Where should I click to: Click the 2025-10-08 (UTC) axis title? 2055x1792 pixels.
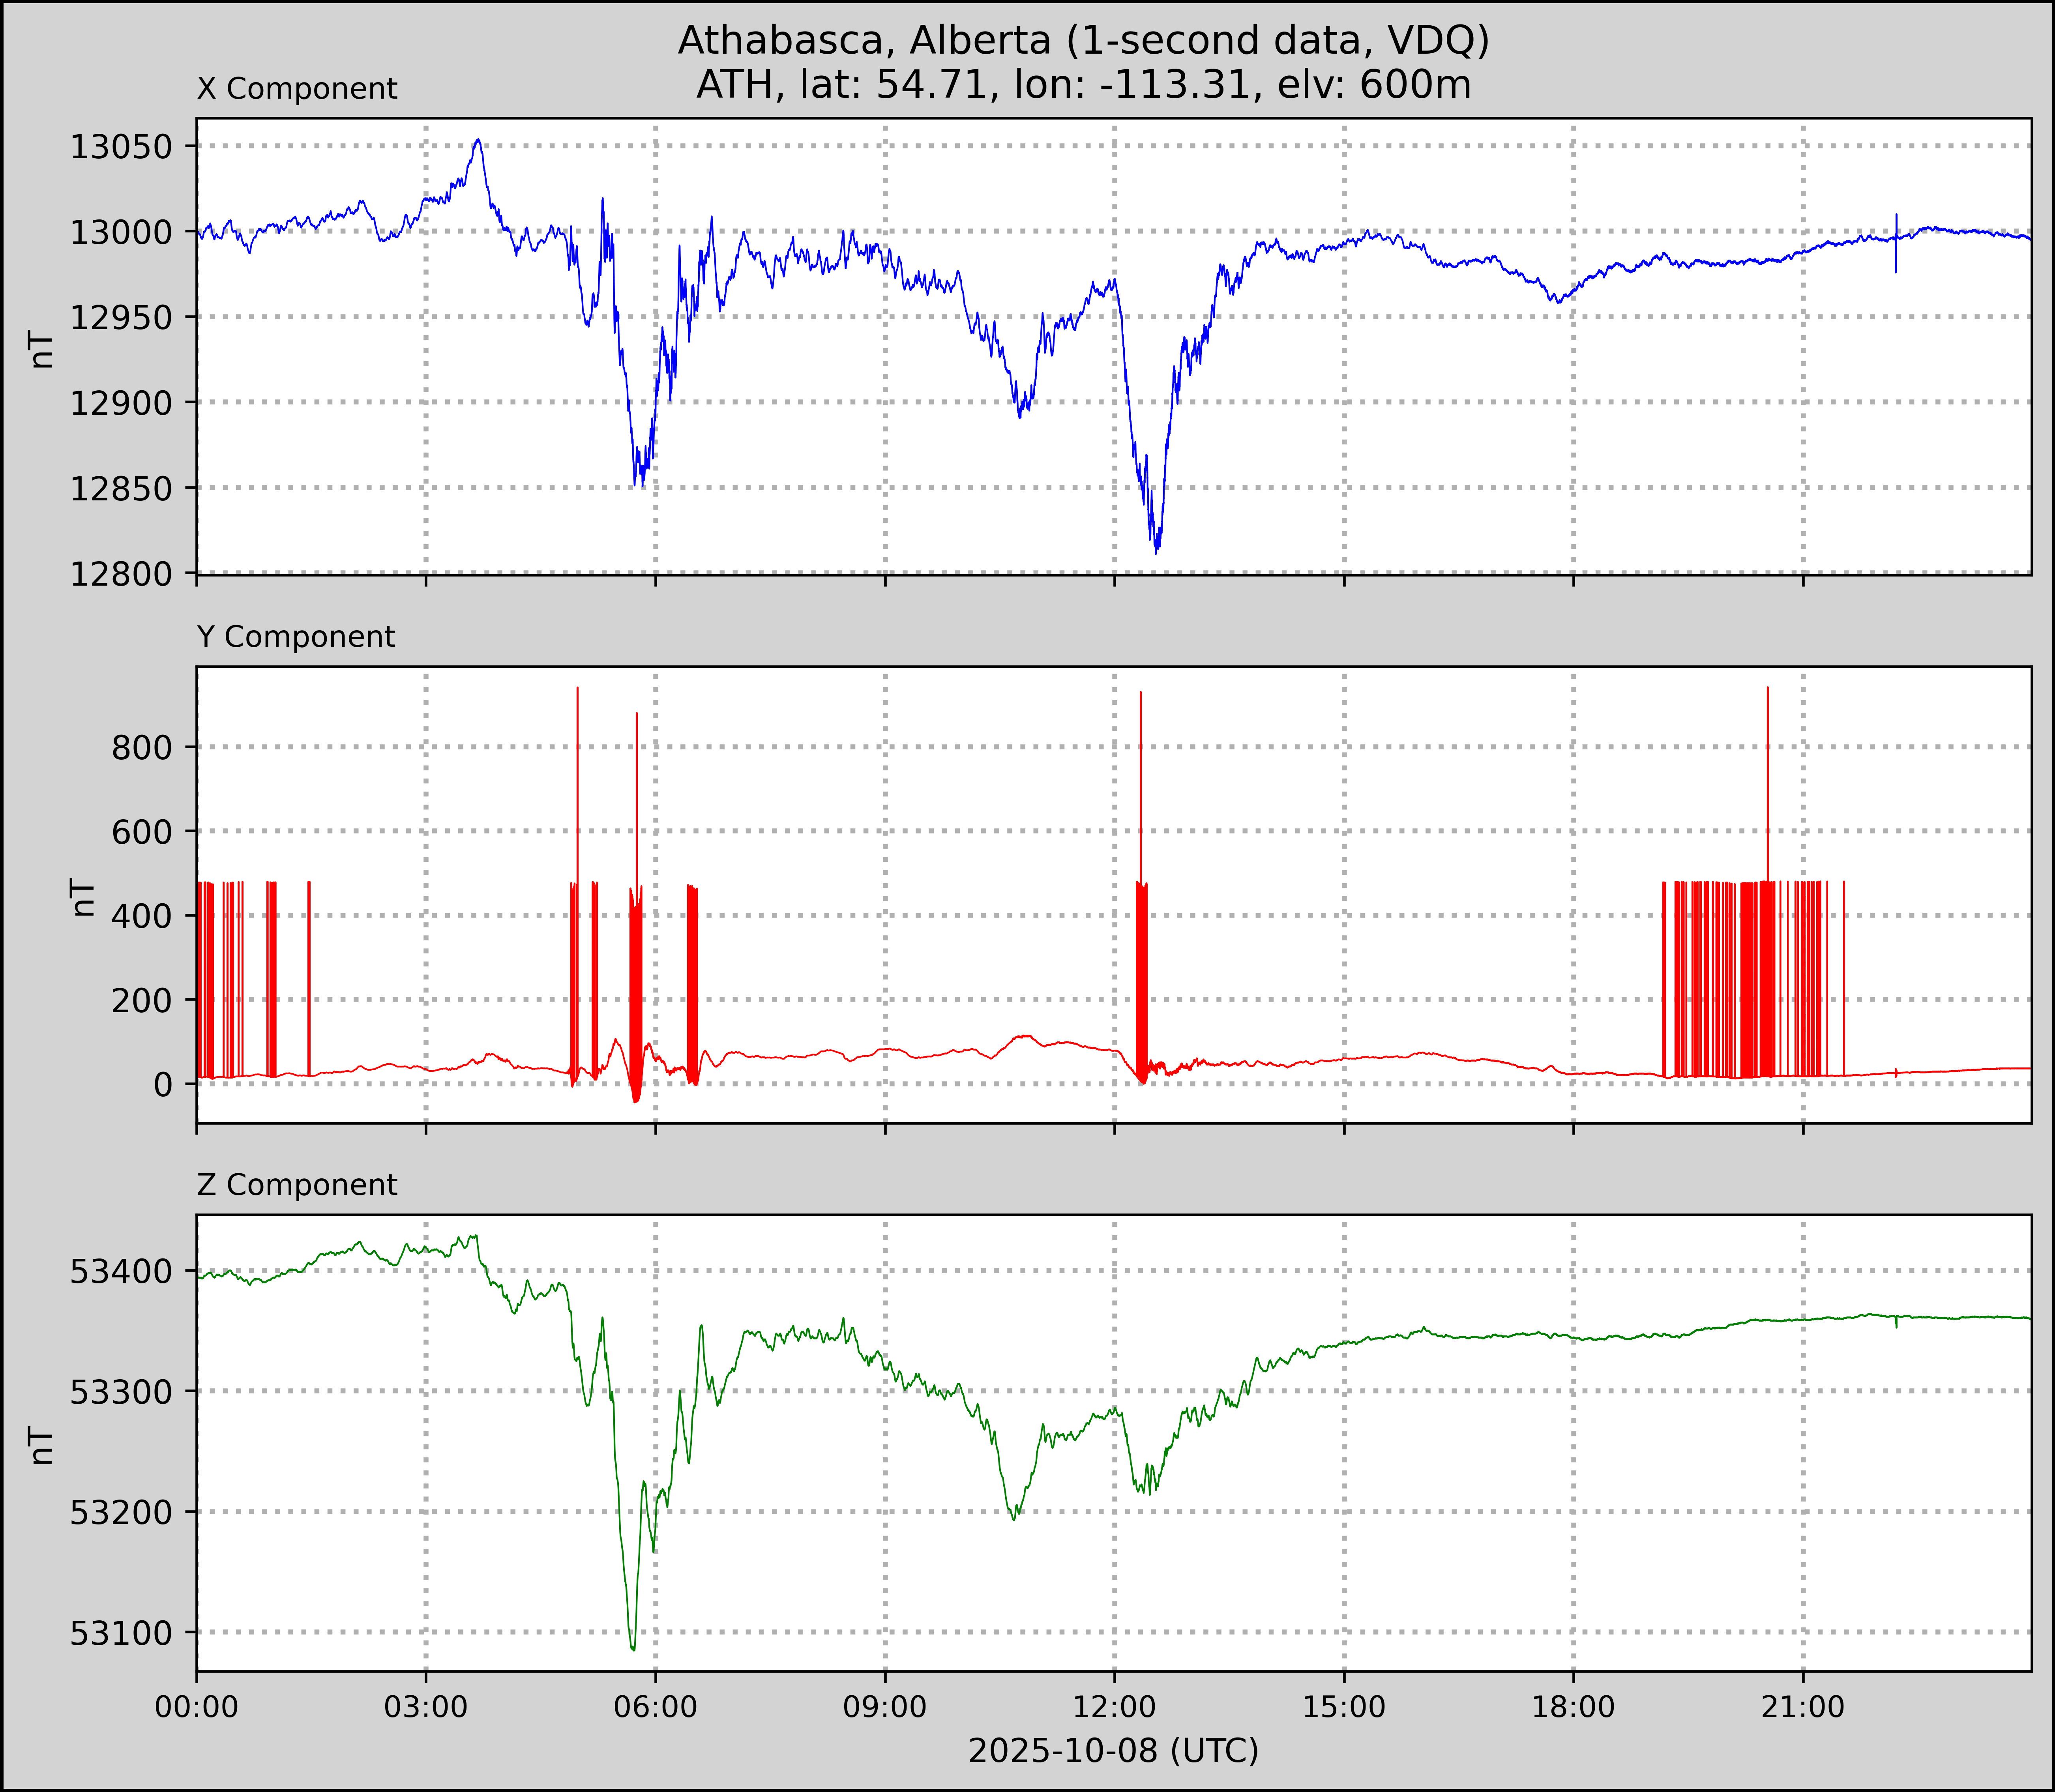(1113, 1750)
